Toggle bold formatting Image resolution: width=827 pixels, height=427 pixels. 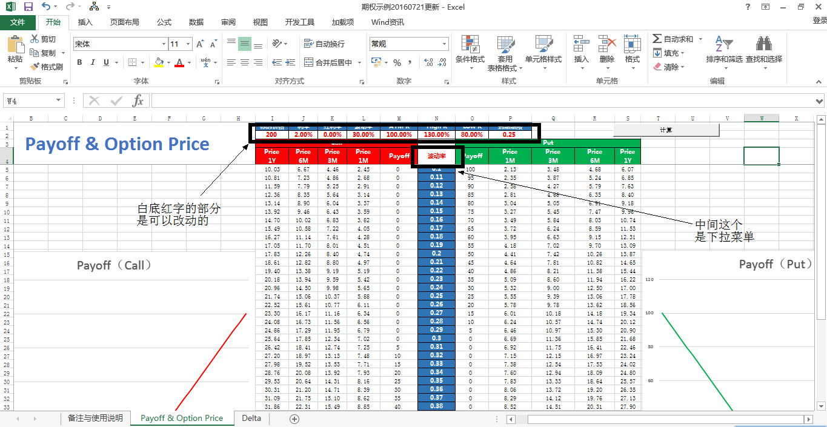point(79,62)
